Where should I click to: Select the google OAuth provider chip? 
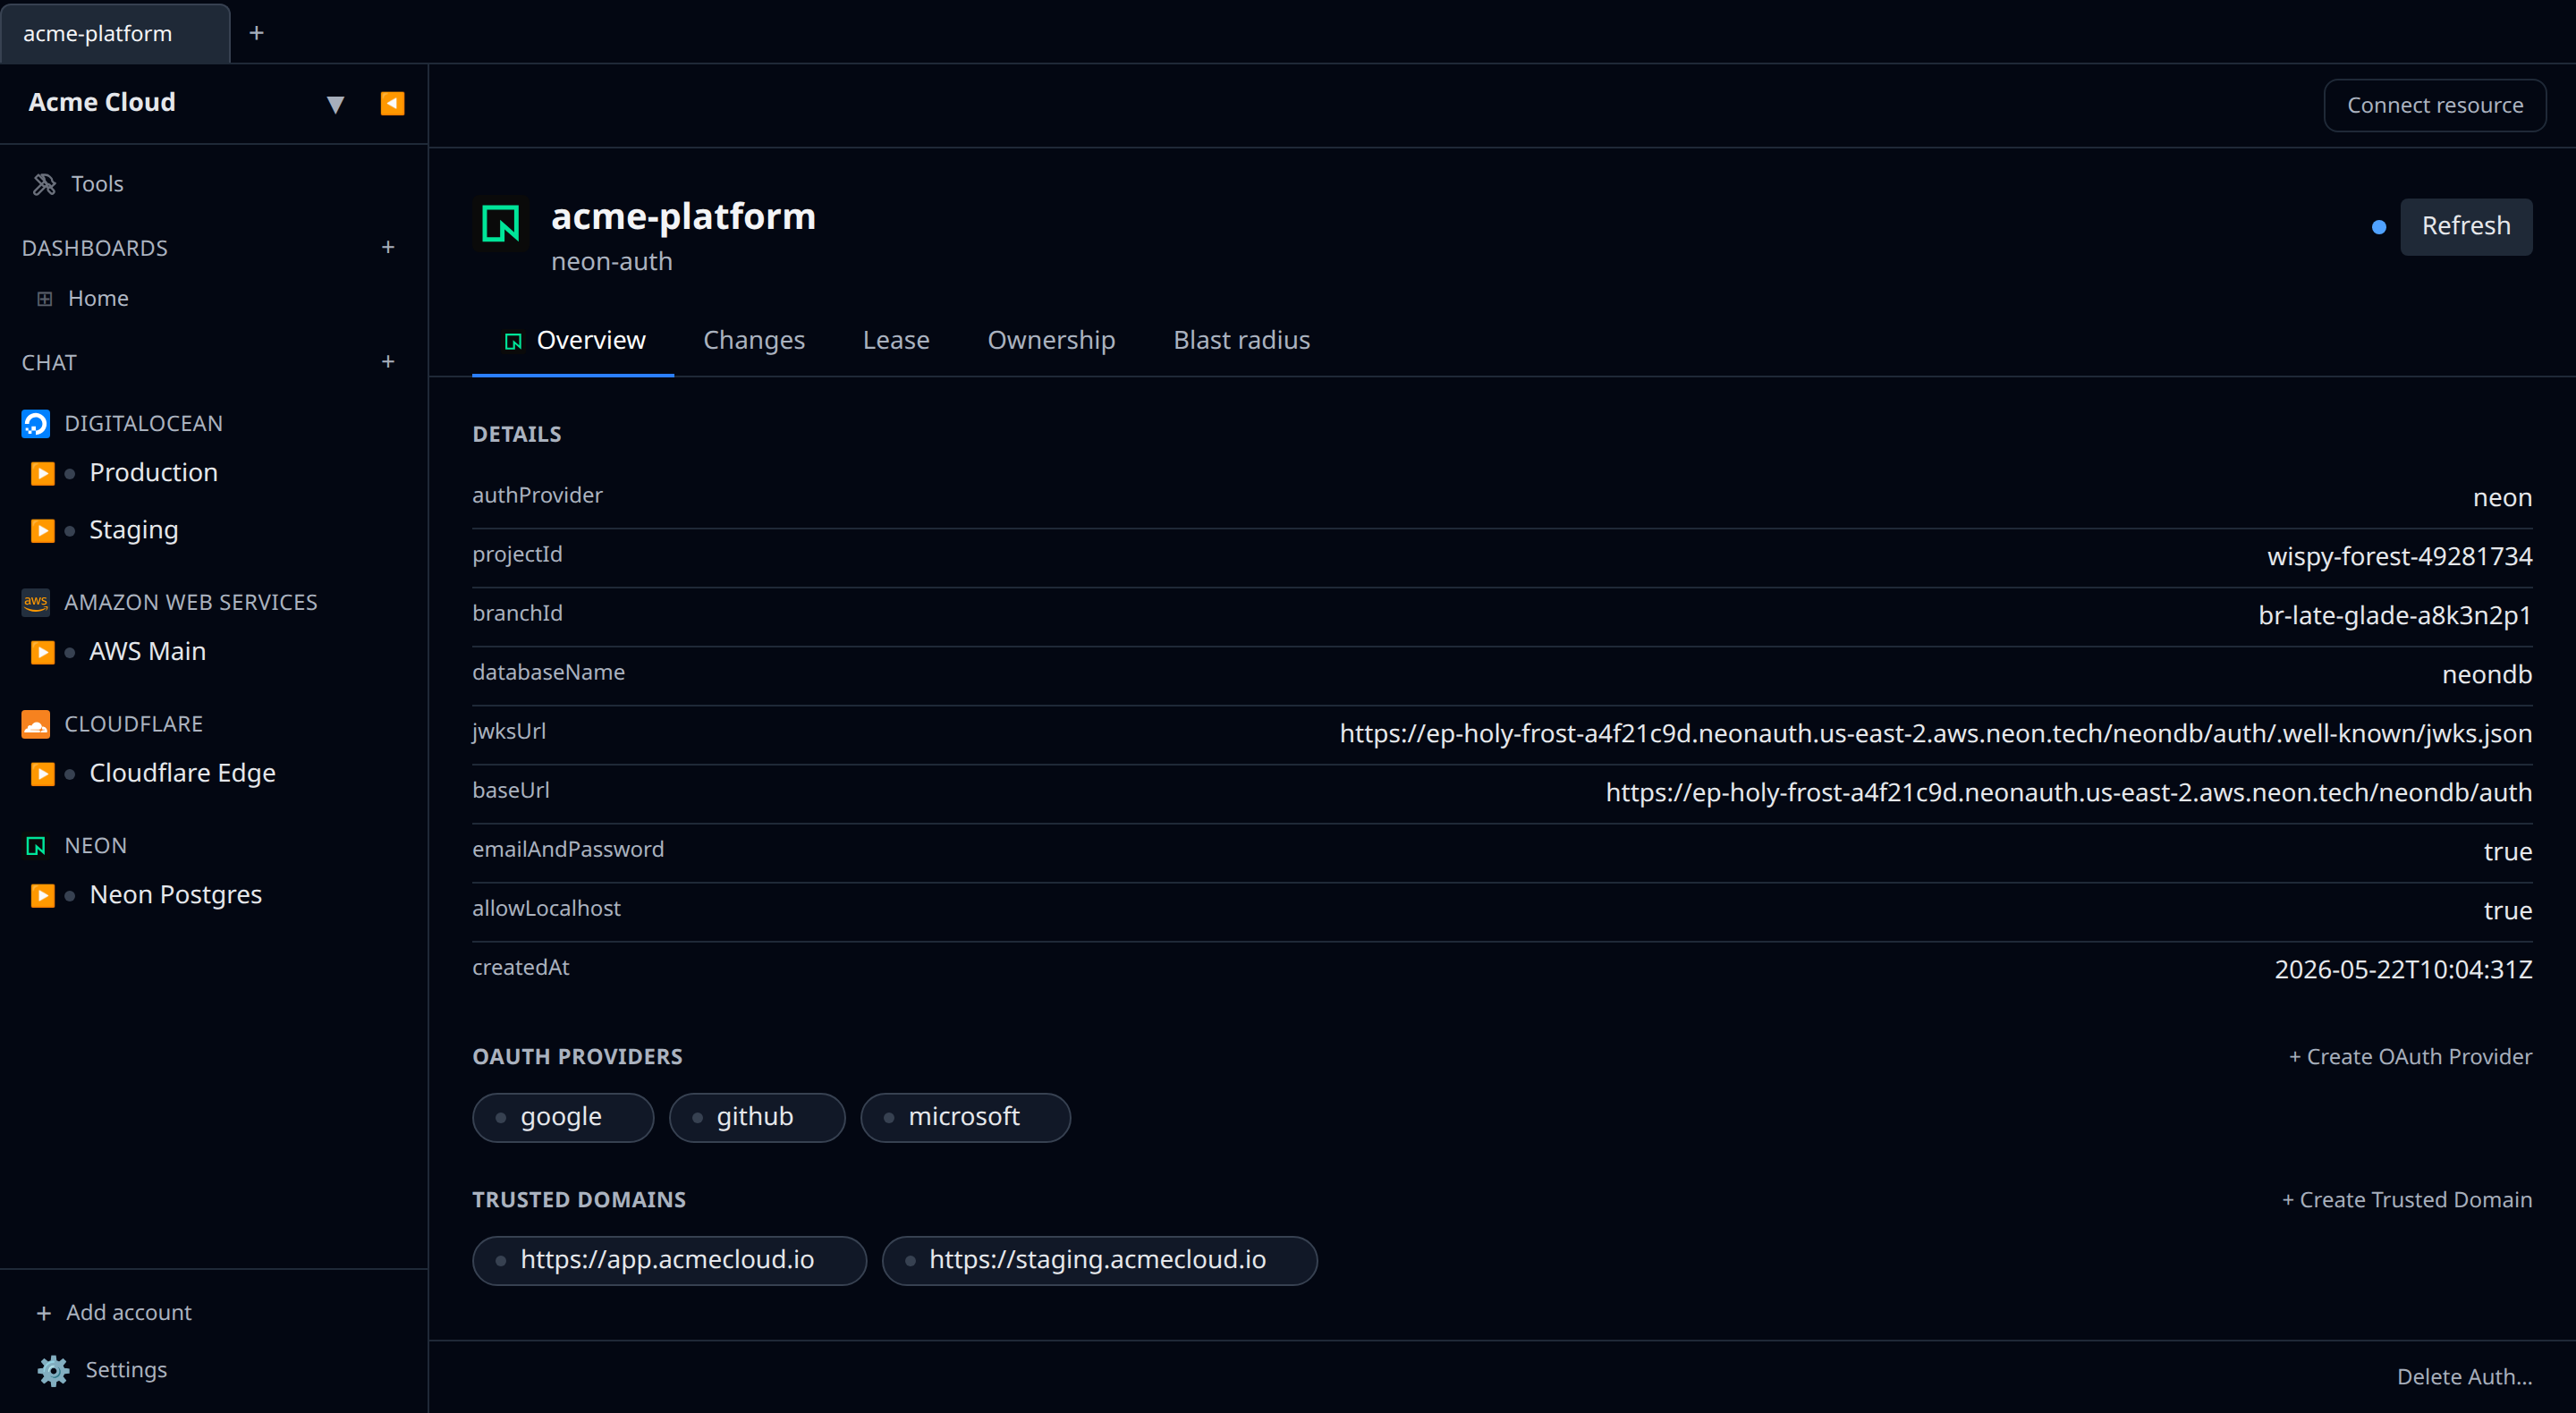pyautogui.click(x=563, y=1117)
